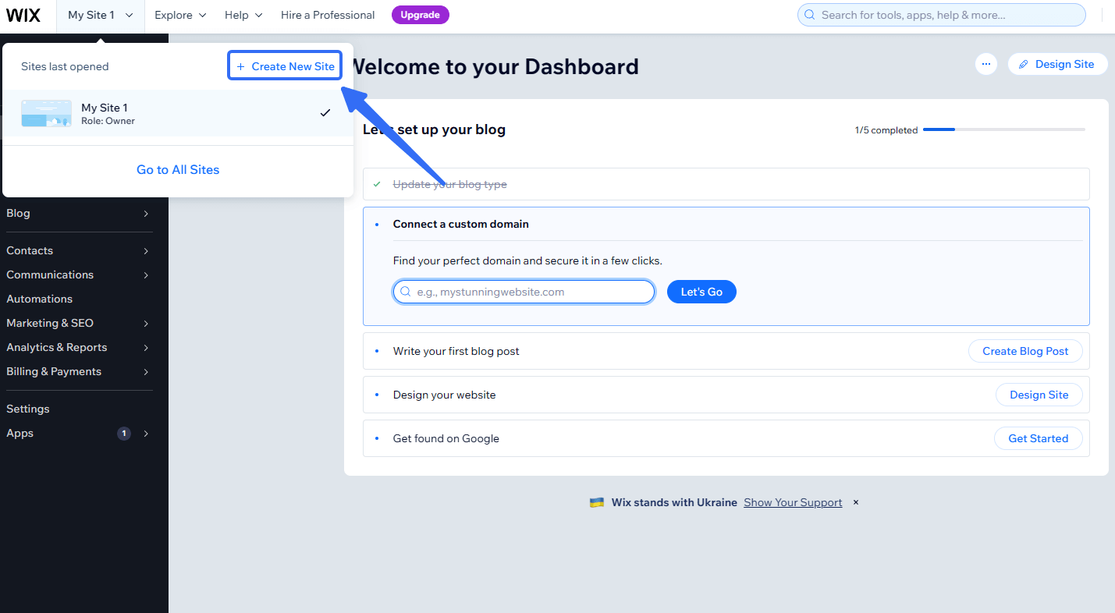This screenshot has height=613, width=1115.
Task: Dismiss the Ukraine banner with the x
Action: click(x=856, y=503)
